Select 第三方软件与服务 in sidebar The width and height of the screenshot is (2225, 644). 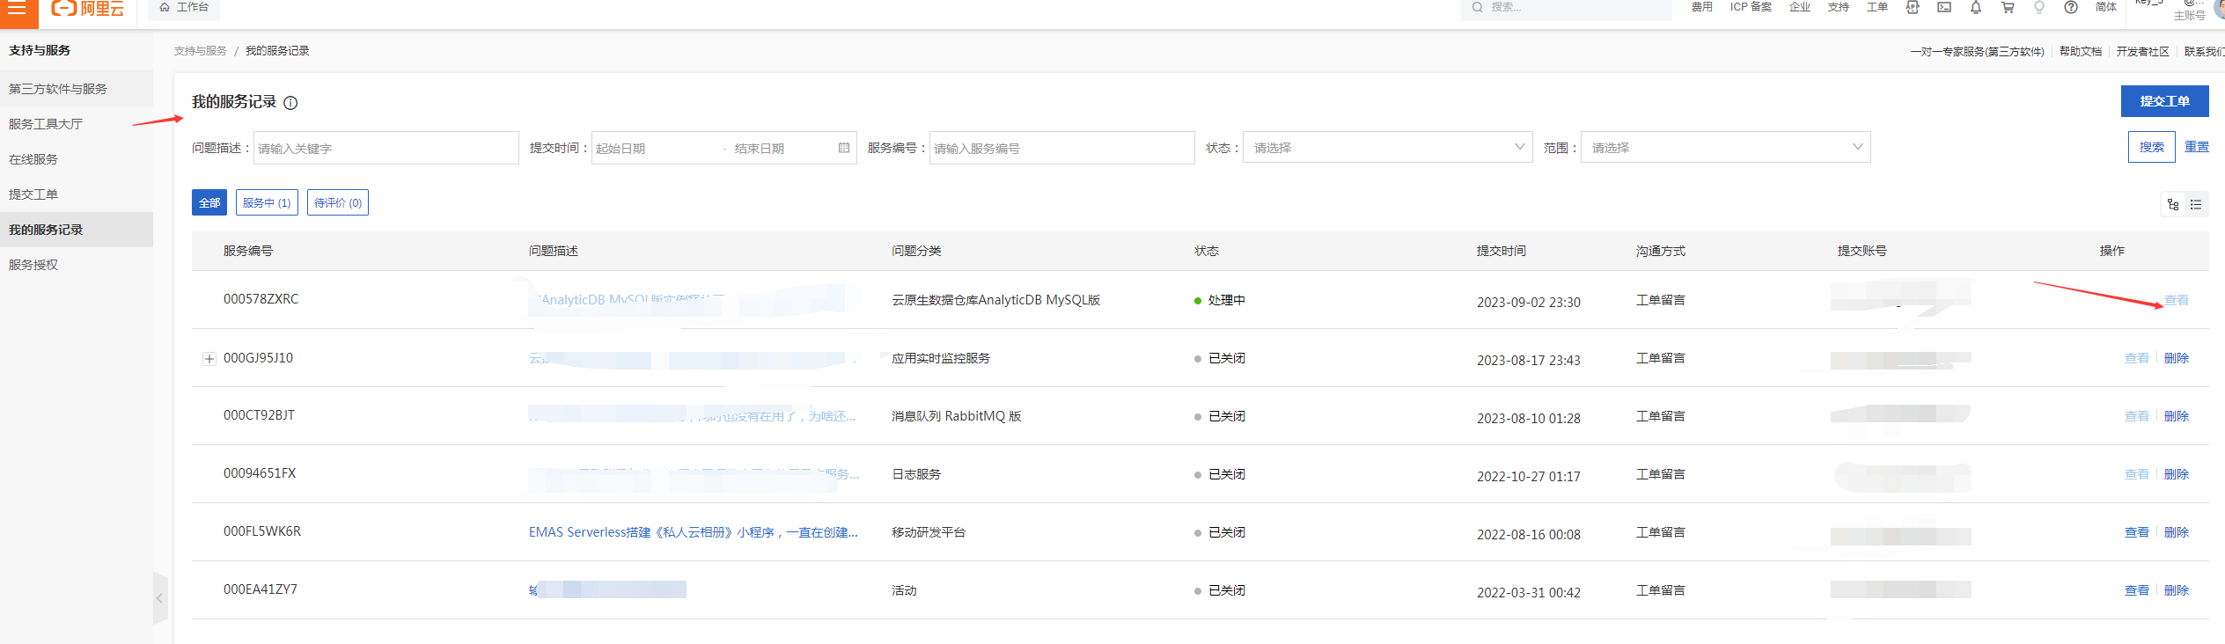(x=77, y=89)
